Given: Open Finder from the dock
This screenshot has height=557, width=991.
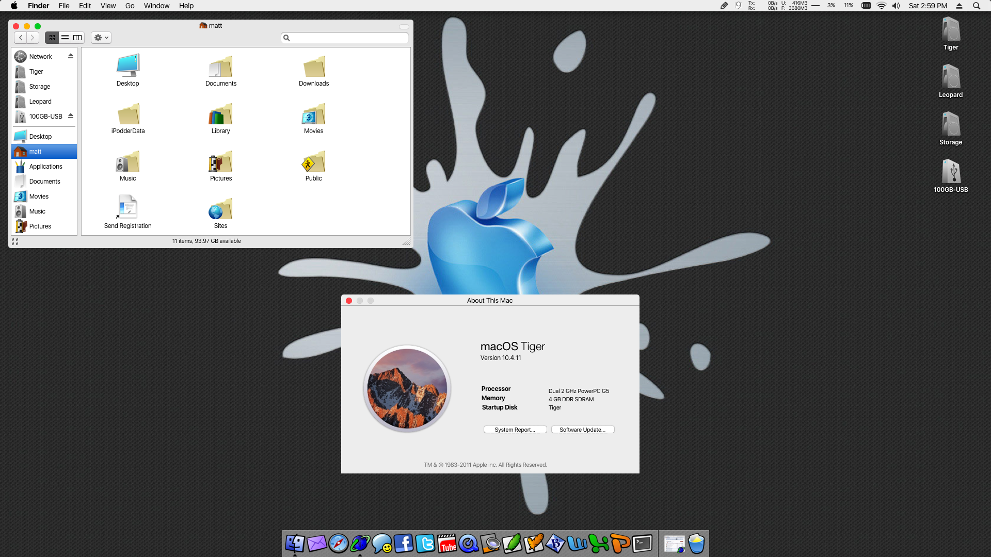Looking at the screenshot, I should click(x=295, y=544).
